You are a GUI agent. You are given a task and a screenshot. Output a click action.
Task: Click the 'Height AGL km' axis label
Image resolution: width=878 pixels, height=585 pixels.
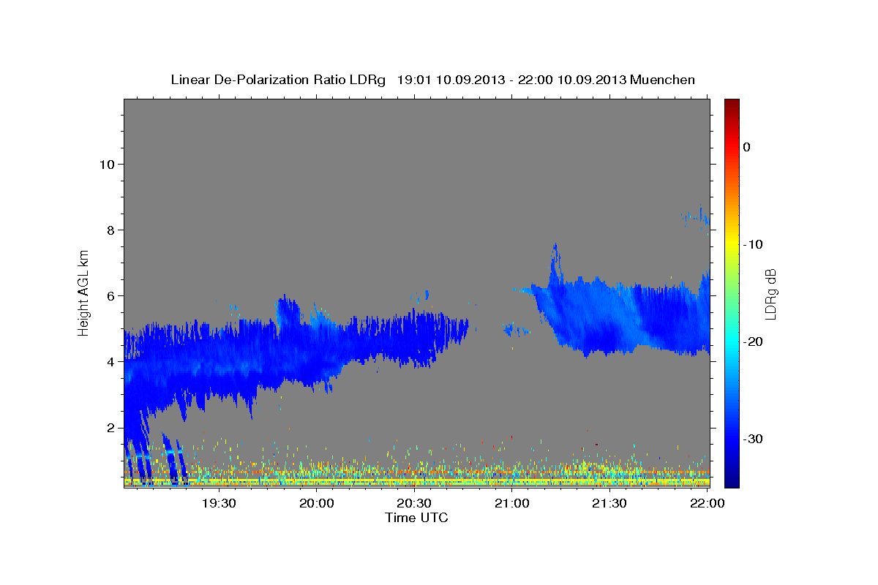(x=84, y=292)
